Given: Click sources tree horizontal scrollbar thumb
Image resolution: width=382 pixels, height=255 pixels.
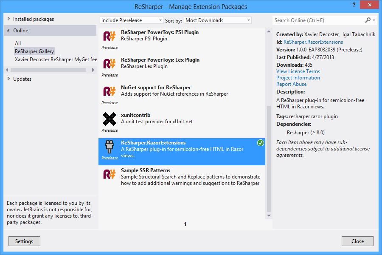Looking at the screenshot, I should [x=48, y=70].
